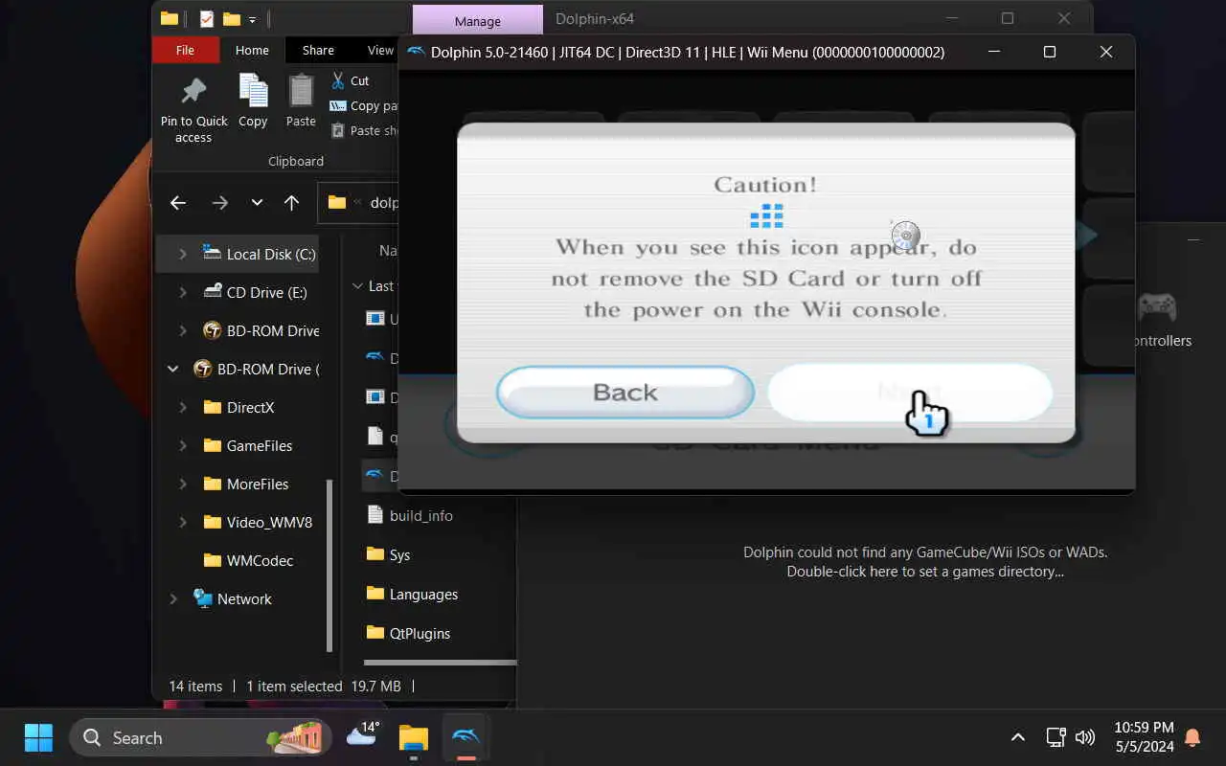
Task: Select the MoreFiles folder
Action: (x=246, y=484)
